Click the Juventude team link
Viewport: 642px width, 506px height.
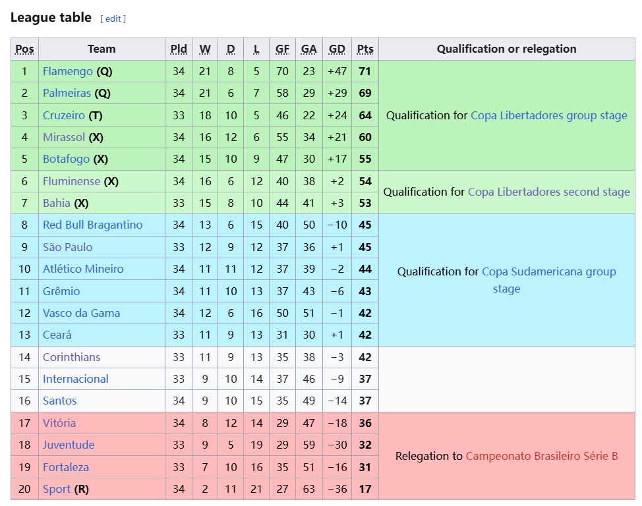pos(69,445)
